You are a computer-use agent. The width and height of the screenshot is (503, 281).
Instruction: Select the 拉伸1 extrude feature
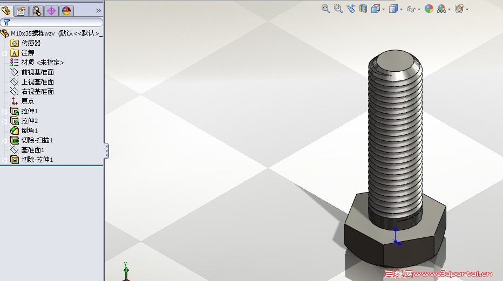pyautogui.click(x=30, y=111)
